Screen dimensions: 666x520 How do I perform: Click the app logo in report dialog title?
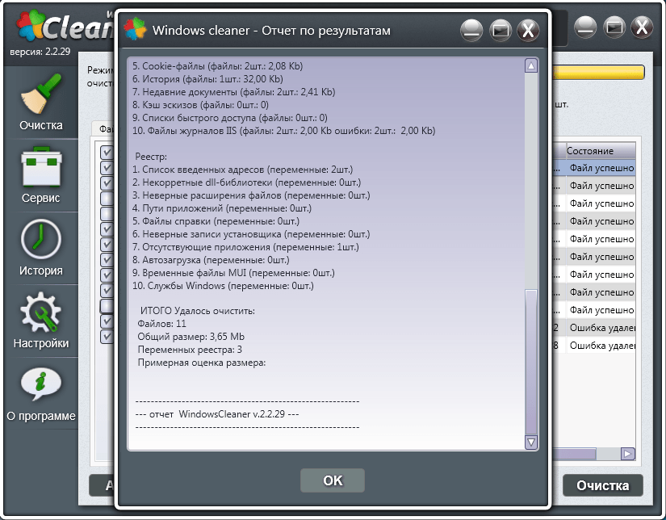[x=135, y=29]
